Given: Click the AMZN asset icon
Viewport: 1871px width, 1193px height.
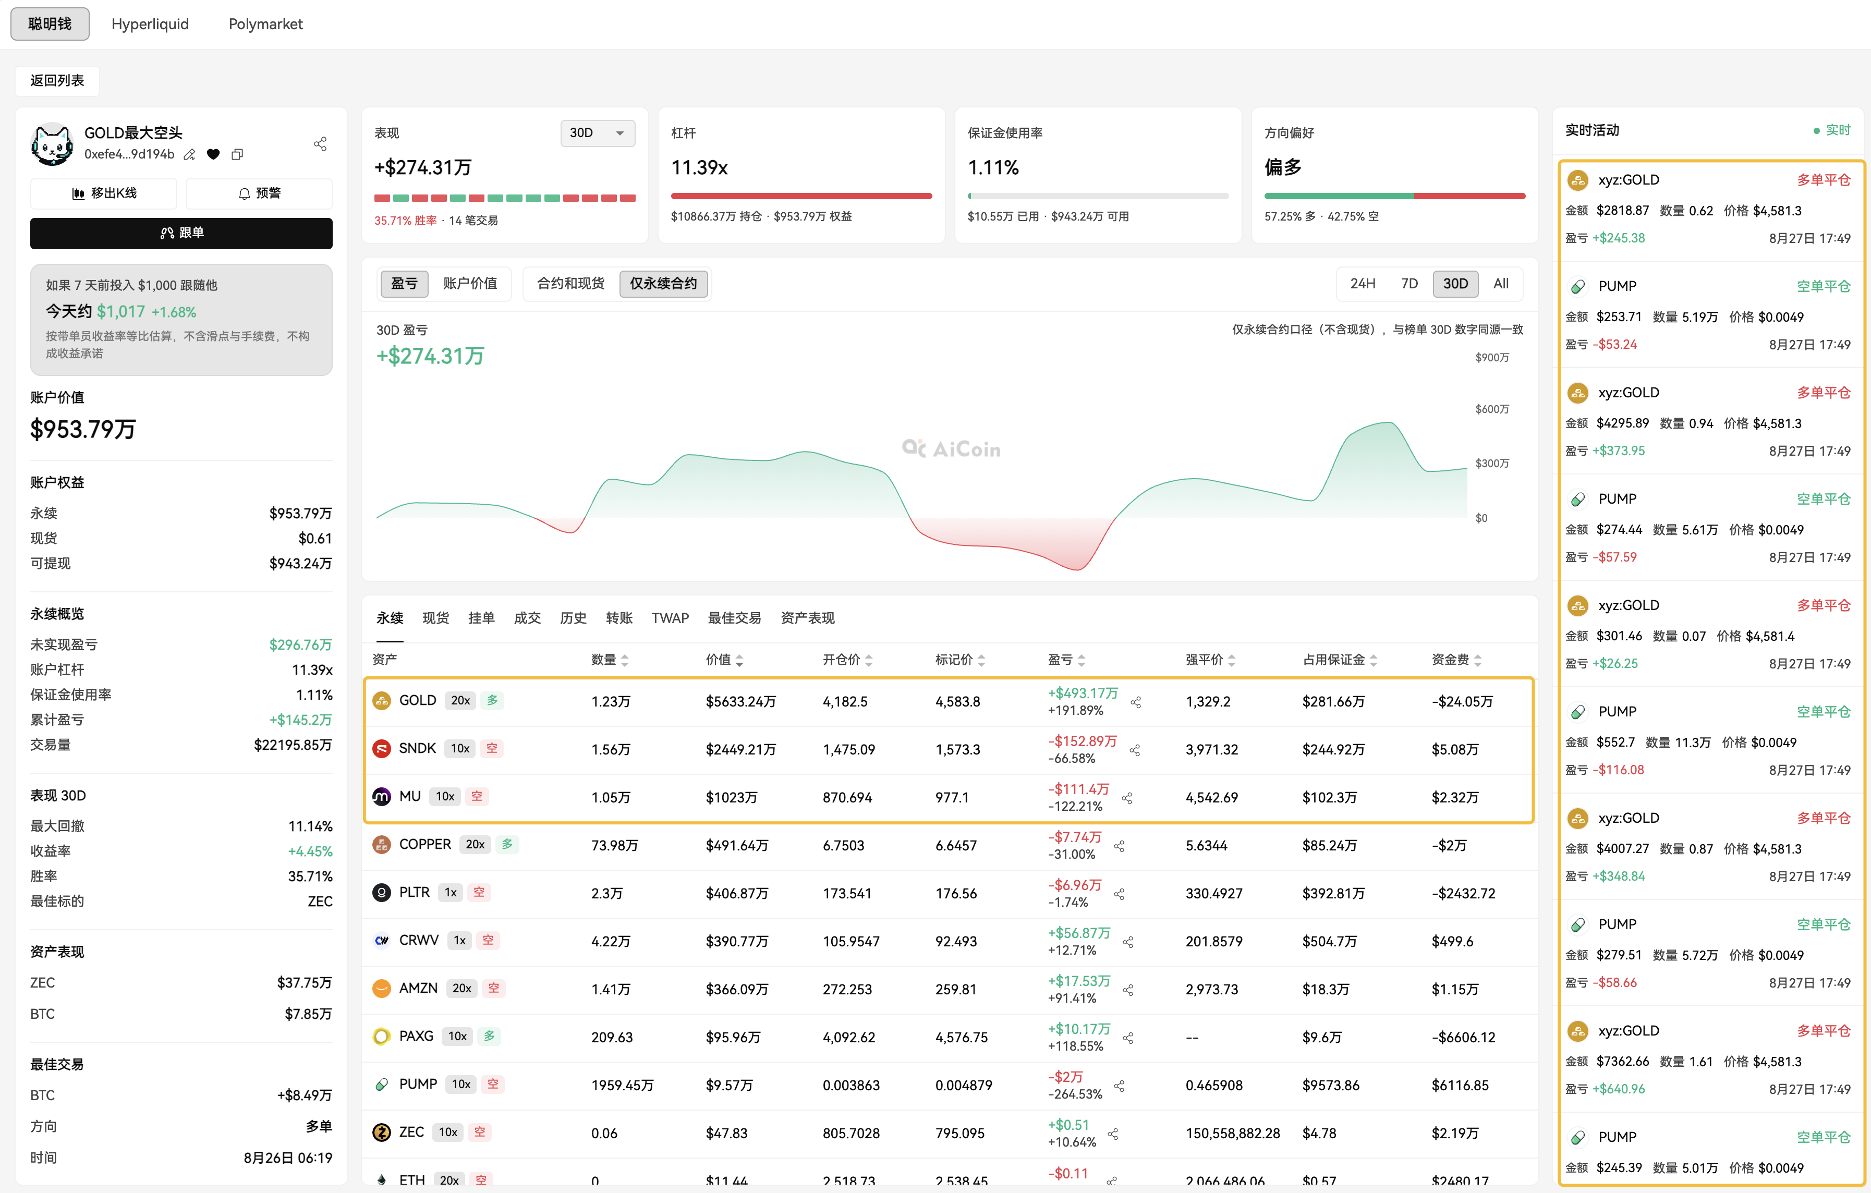Looking at the screenshot, I should pyautogui.click(x=382, y=989).
